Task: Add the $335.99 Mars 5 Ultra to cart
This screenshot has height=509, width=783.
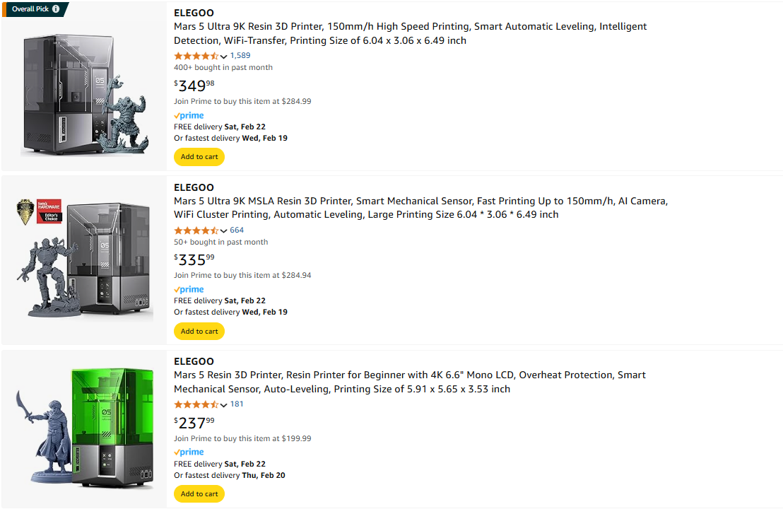Action: (x=199, y=331)
